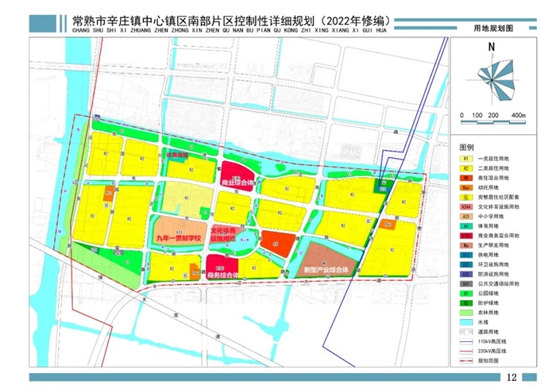Image resolution: width=556 pixels, height=392 pixels.
Task: Click the 文化体育设施用地 map label
Action: point(228,233)
